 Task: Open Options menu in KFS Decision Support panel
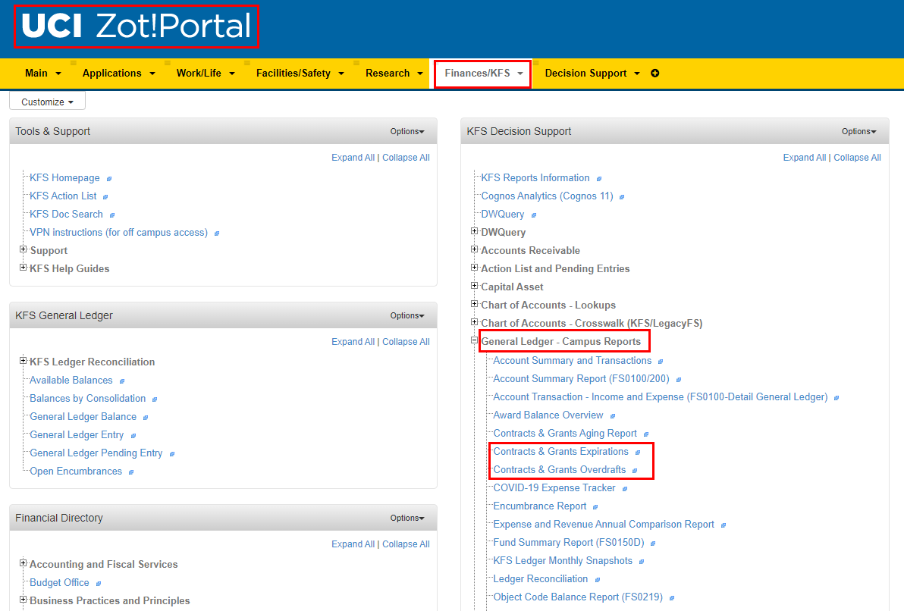(x=858, y=131)
